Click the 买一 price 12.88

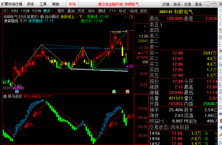(178, 53)
